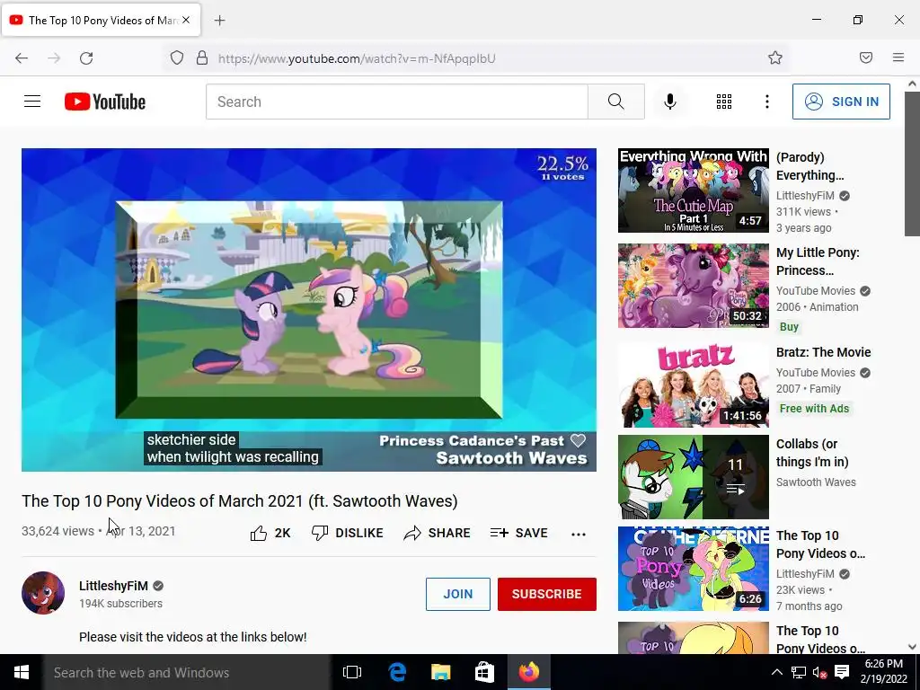Open Everything Wrong With Cutie Map thumbnail

coord(693,190)
